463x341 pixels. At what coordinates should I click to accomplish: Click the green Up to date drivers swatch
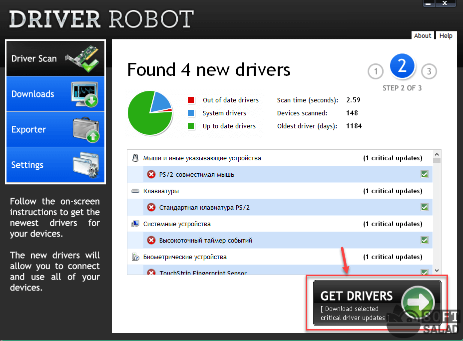(x=191, y=126)
